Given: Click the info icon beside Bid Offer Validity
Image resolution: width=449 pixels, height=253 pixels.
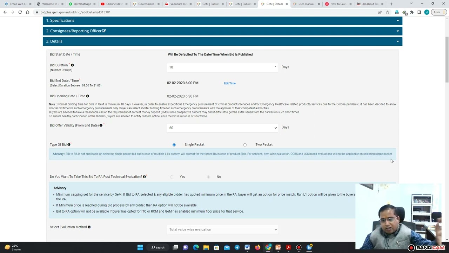Looking at the screenshot, I should click(x=101, y=125).
